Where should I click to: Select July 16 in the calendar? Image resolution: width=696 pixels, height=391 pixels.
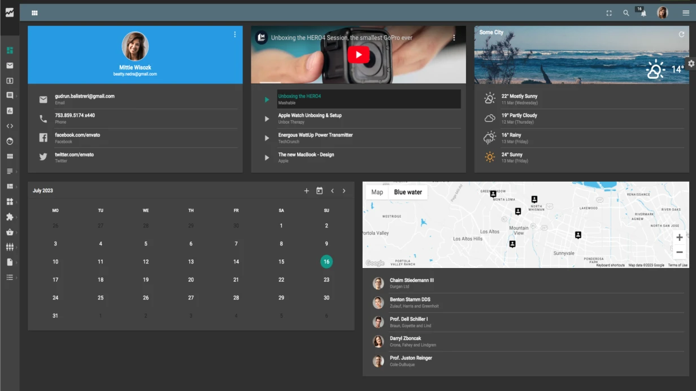click(x=327, y=262)
